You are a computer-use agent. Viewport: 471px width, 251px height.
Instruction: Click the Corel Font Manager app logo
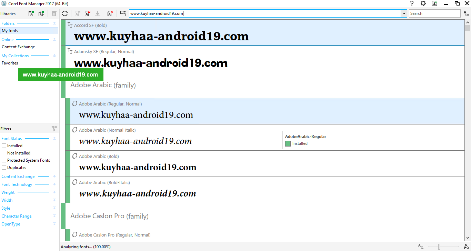point(4,3)
